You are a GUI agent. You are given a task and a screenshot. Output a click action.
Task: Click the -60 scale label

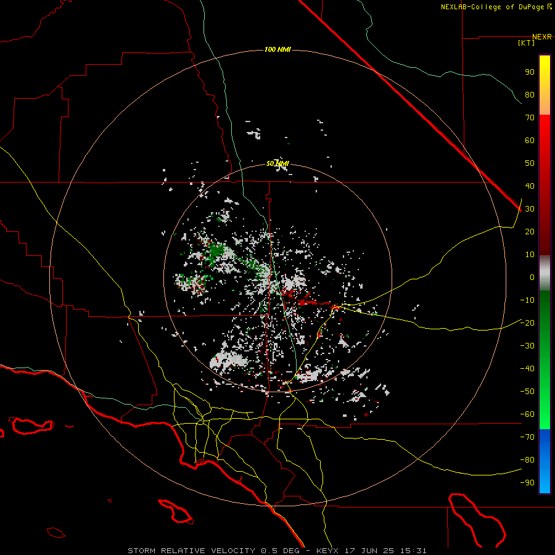click(527, 414)
